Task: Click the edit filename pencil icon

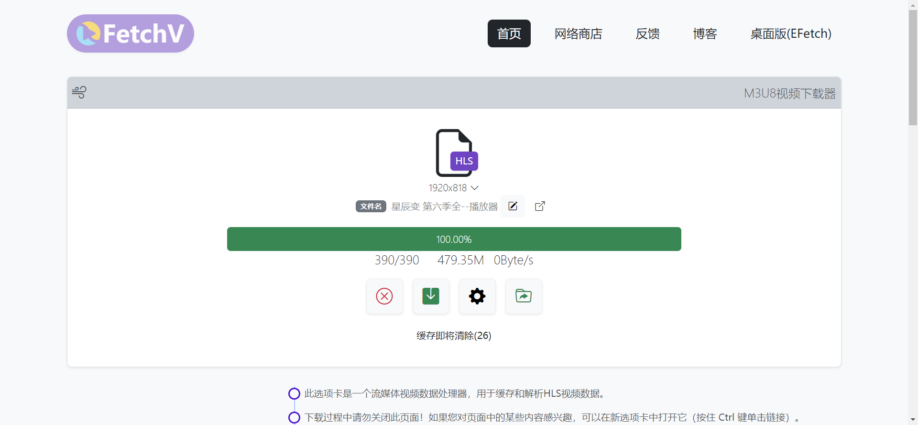Action: pos(513,206)
